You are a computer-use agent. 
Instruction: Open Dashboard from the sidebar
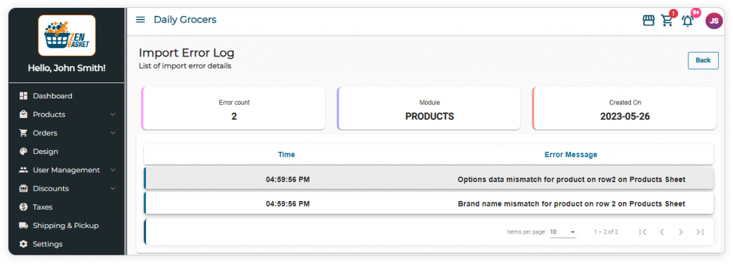[x=53, y=96]
